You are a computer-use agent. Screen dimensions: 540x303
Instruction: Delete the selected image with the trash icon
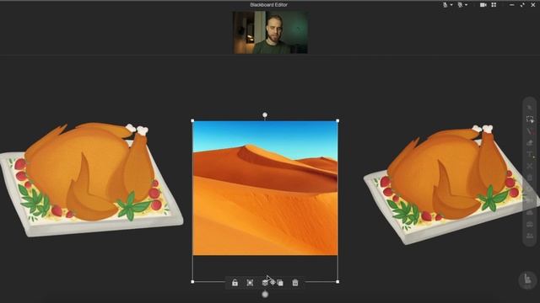[x=295, y=283]
